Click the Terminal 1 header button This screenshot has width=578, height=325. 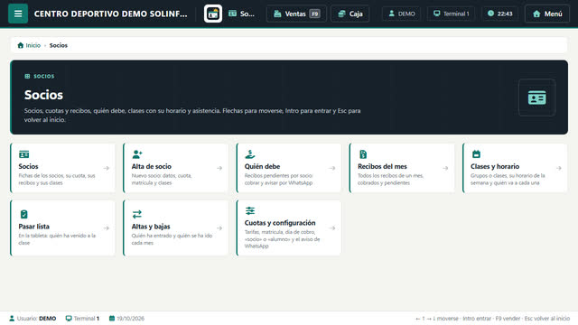[x=451, y=14]
